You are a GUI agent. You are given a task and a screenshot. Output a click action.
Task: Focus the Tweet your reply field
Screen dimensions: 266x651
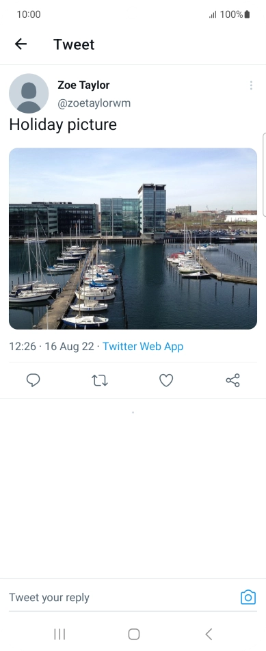click(x=124, y=597)
